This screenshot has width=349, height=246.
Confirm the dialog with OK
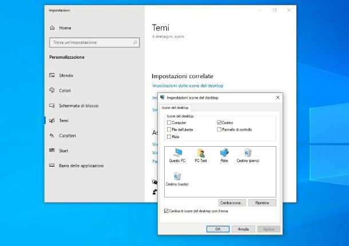pos(218,229)
